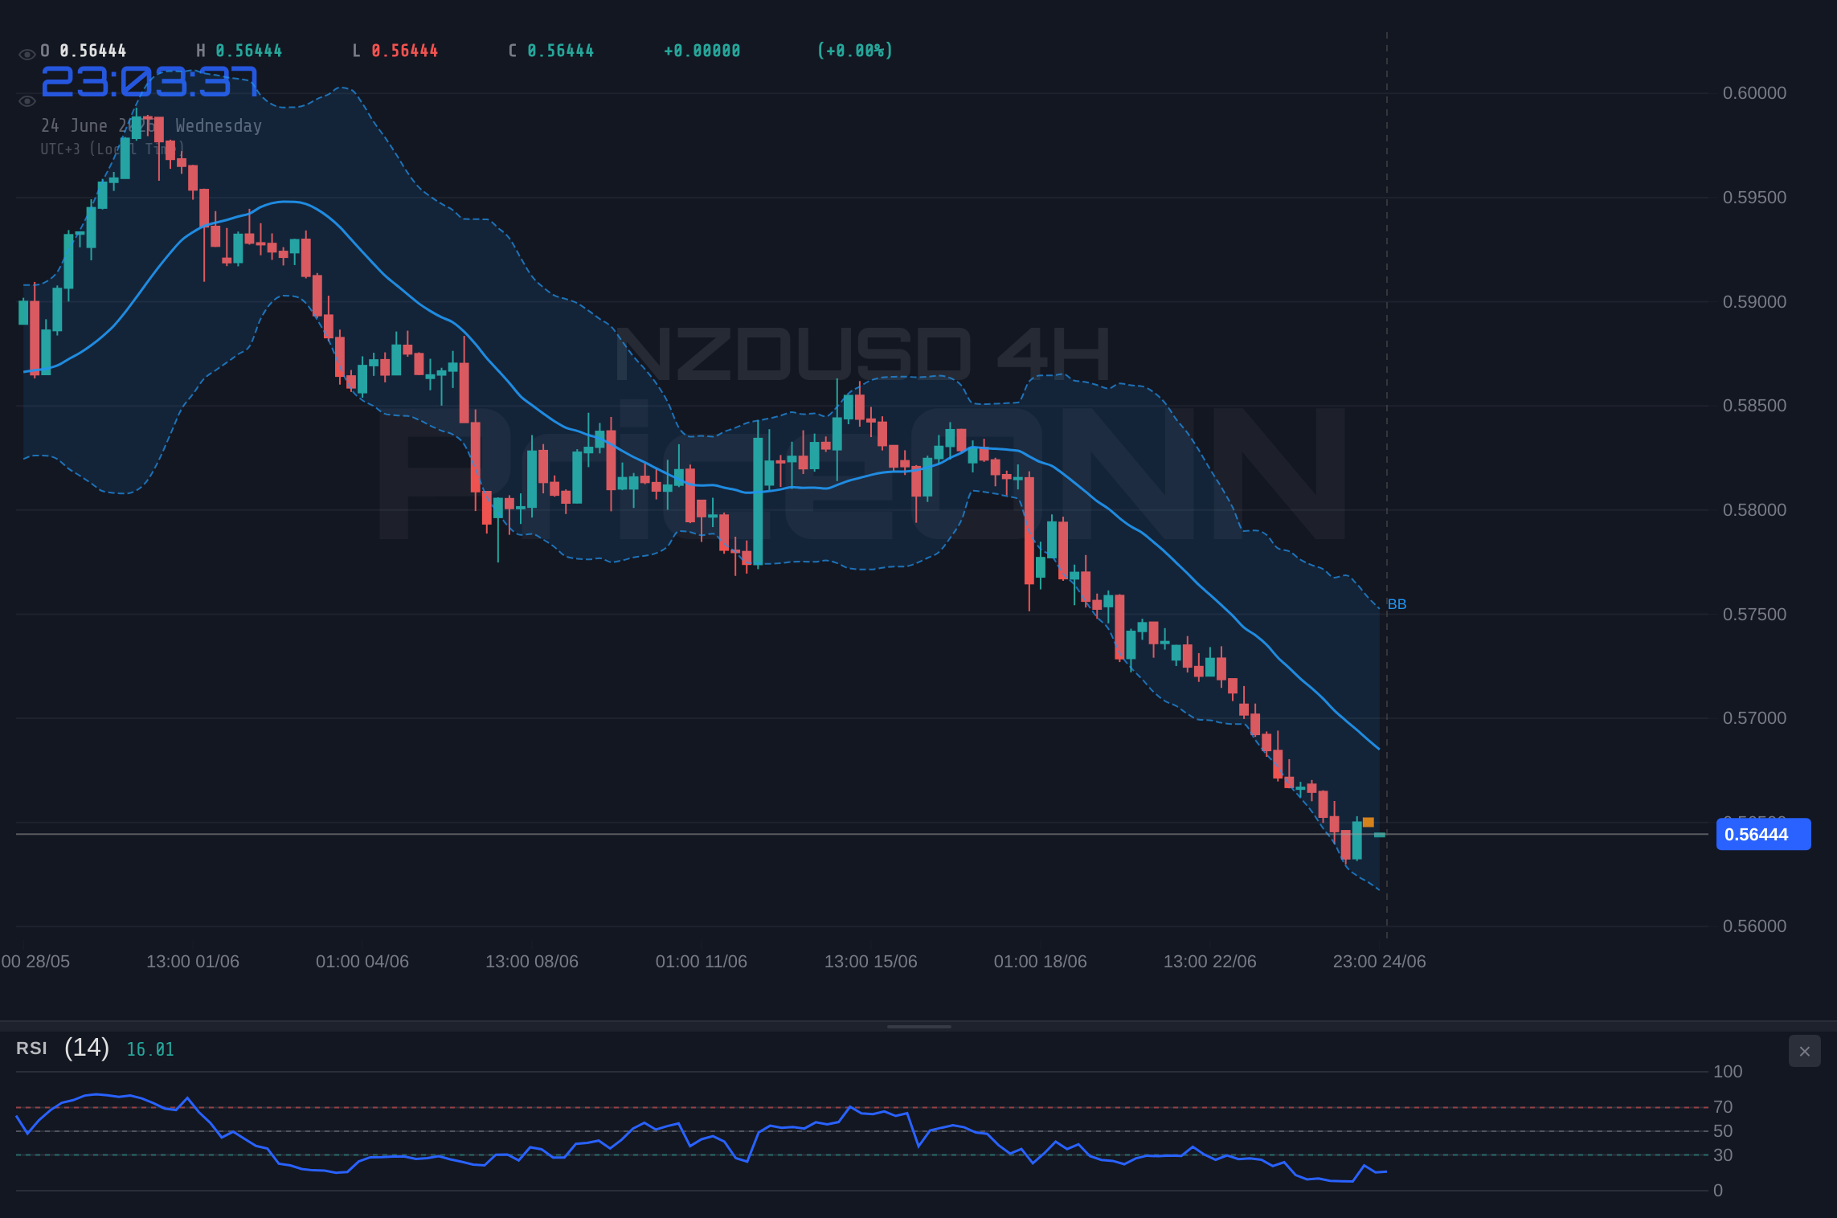Click the 13:00 22/06 time label
The height and width of the screenshot is (1218, 1837).
point(1210,962)
